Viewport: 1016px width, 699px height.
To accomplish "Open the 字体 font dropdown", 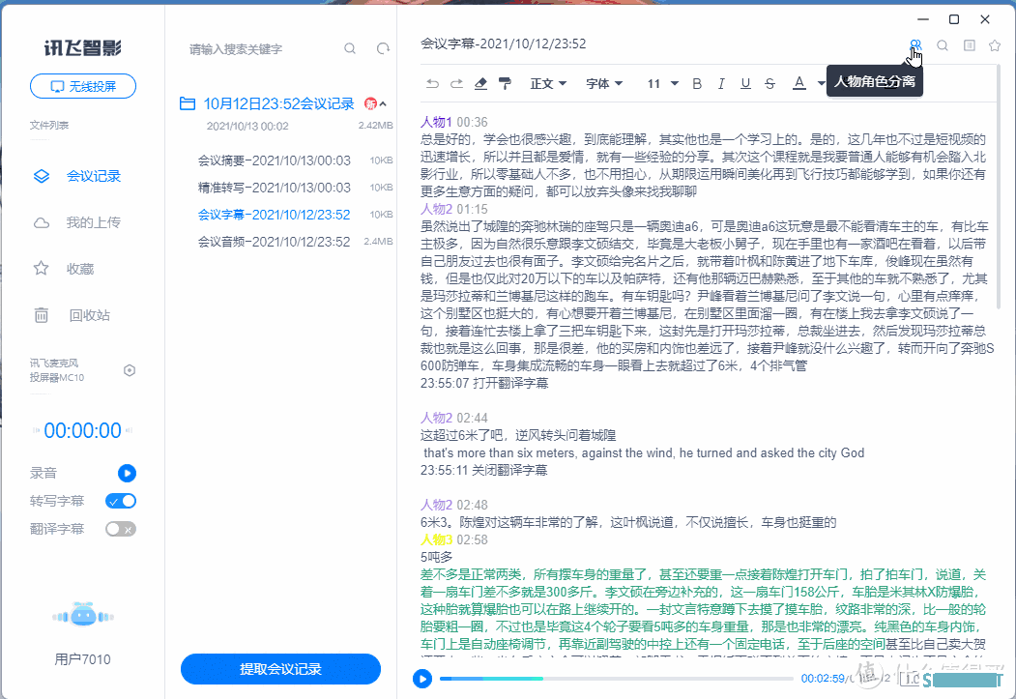I will pyautogui.click(x=604, y=84).
